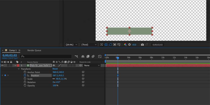Click the Opacity value 100%
The width and height of the screenshot is (210, 105).
(x=55, y=85)
